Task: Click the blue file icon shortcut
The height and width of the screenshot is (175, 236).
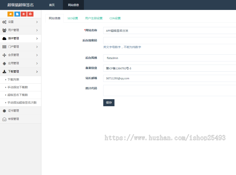Action: 17,14
